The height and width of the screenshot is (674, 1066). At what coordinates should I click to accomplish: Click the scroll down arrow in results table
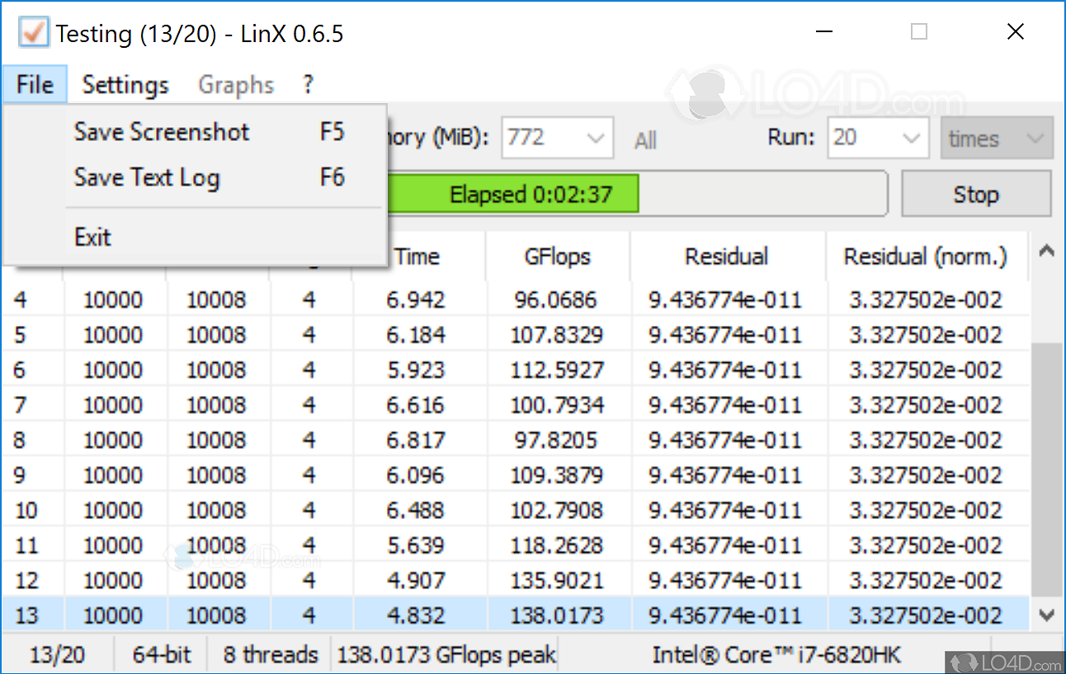pyautogui.click(x=1046, y=615)
